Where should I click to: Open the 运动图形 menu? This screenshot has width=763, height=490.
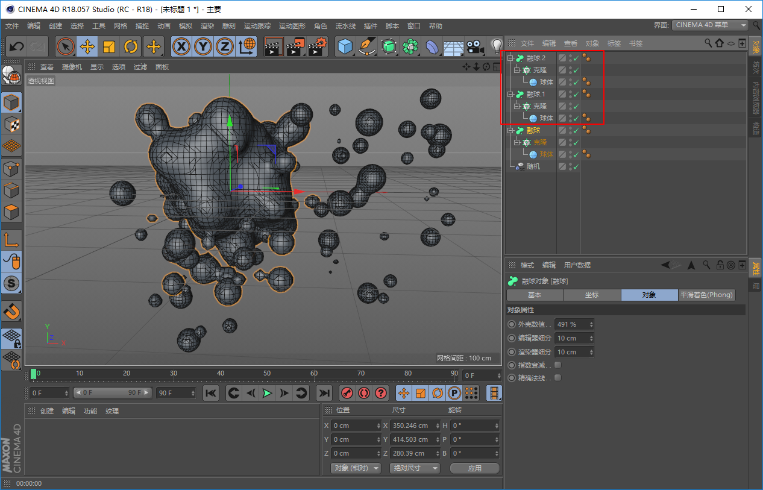[292, 26]
